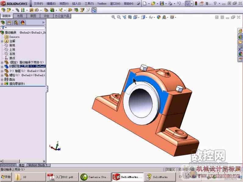
Task: Click the Zoom to Area icon
Action: (119, 17)
